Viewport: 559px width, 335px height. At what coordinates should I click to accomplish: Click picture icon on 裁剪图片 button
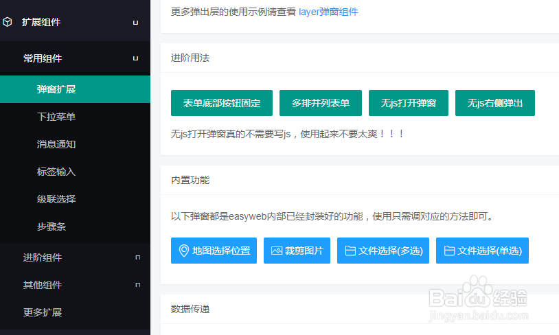pyautogui.click(x=277, y=251)
